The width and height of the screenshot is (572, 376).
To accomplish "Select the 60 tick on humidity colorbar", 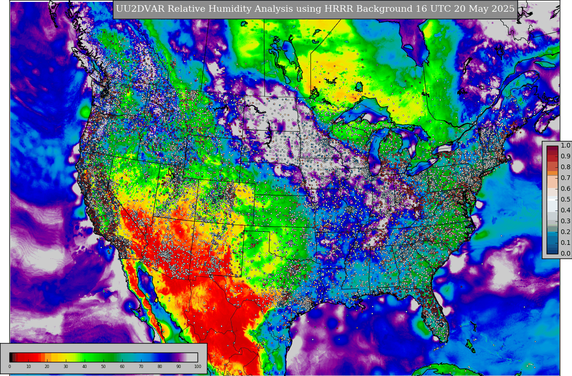I will (x=122, y=366).
